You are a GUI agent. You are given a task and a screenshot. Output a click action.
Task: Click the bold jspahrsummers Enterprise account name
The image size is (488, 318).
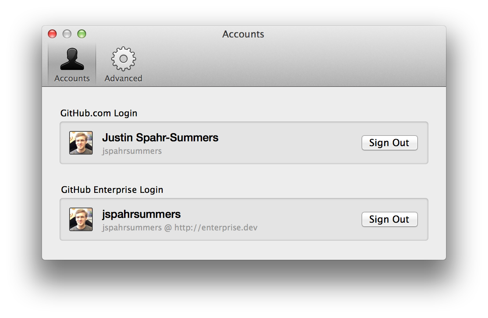[x=141, y=214]
